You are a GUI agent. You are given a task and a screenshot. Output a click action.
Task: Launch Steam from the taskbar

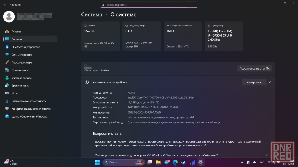click(184, 163)
